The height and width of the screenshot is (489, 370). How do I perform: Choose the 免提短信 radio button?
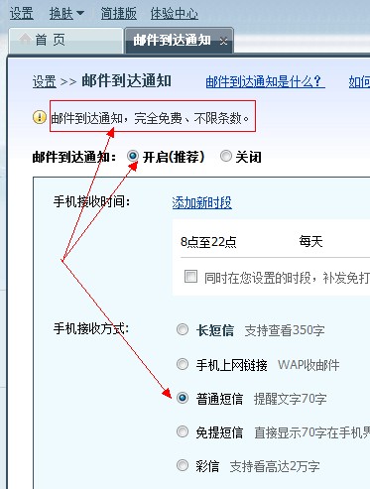183,431
